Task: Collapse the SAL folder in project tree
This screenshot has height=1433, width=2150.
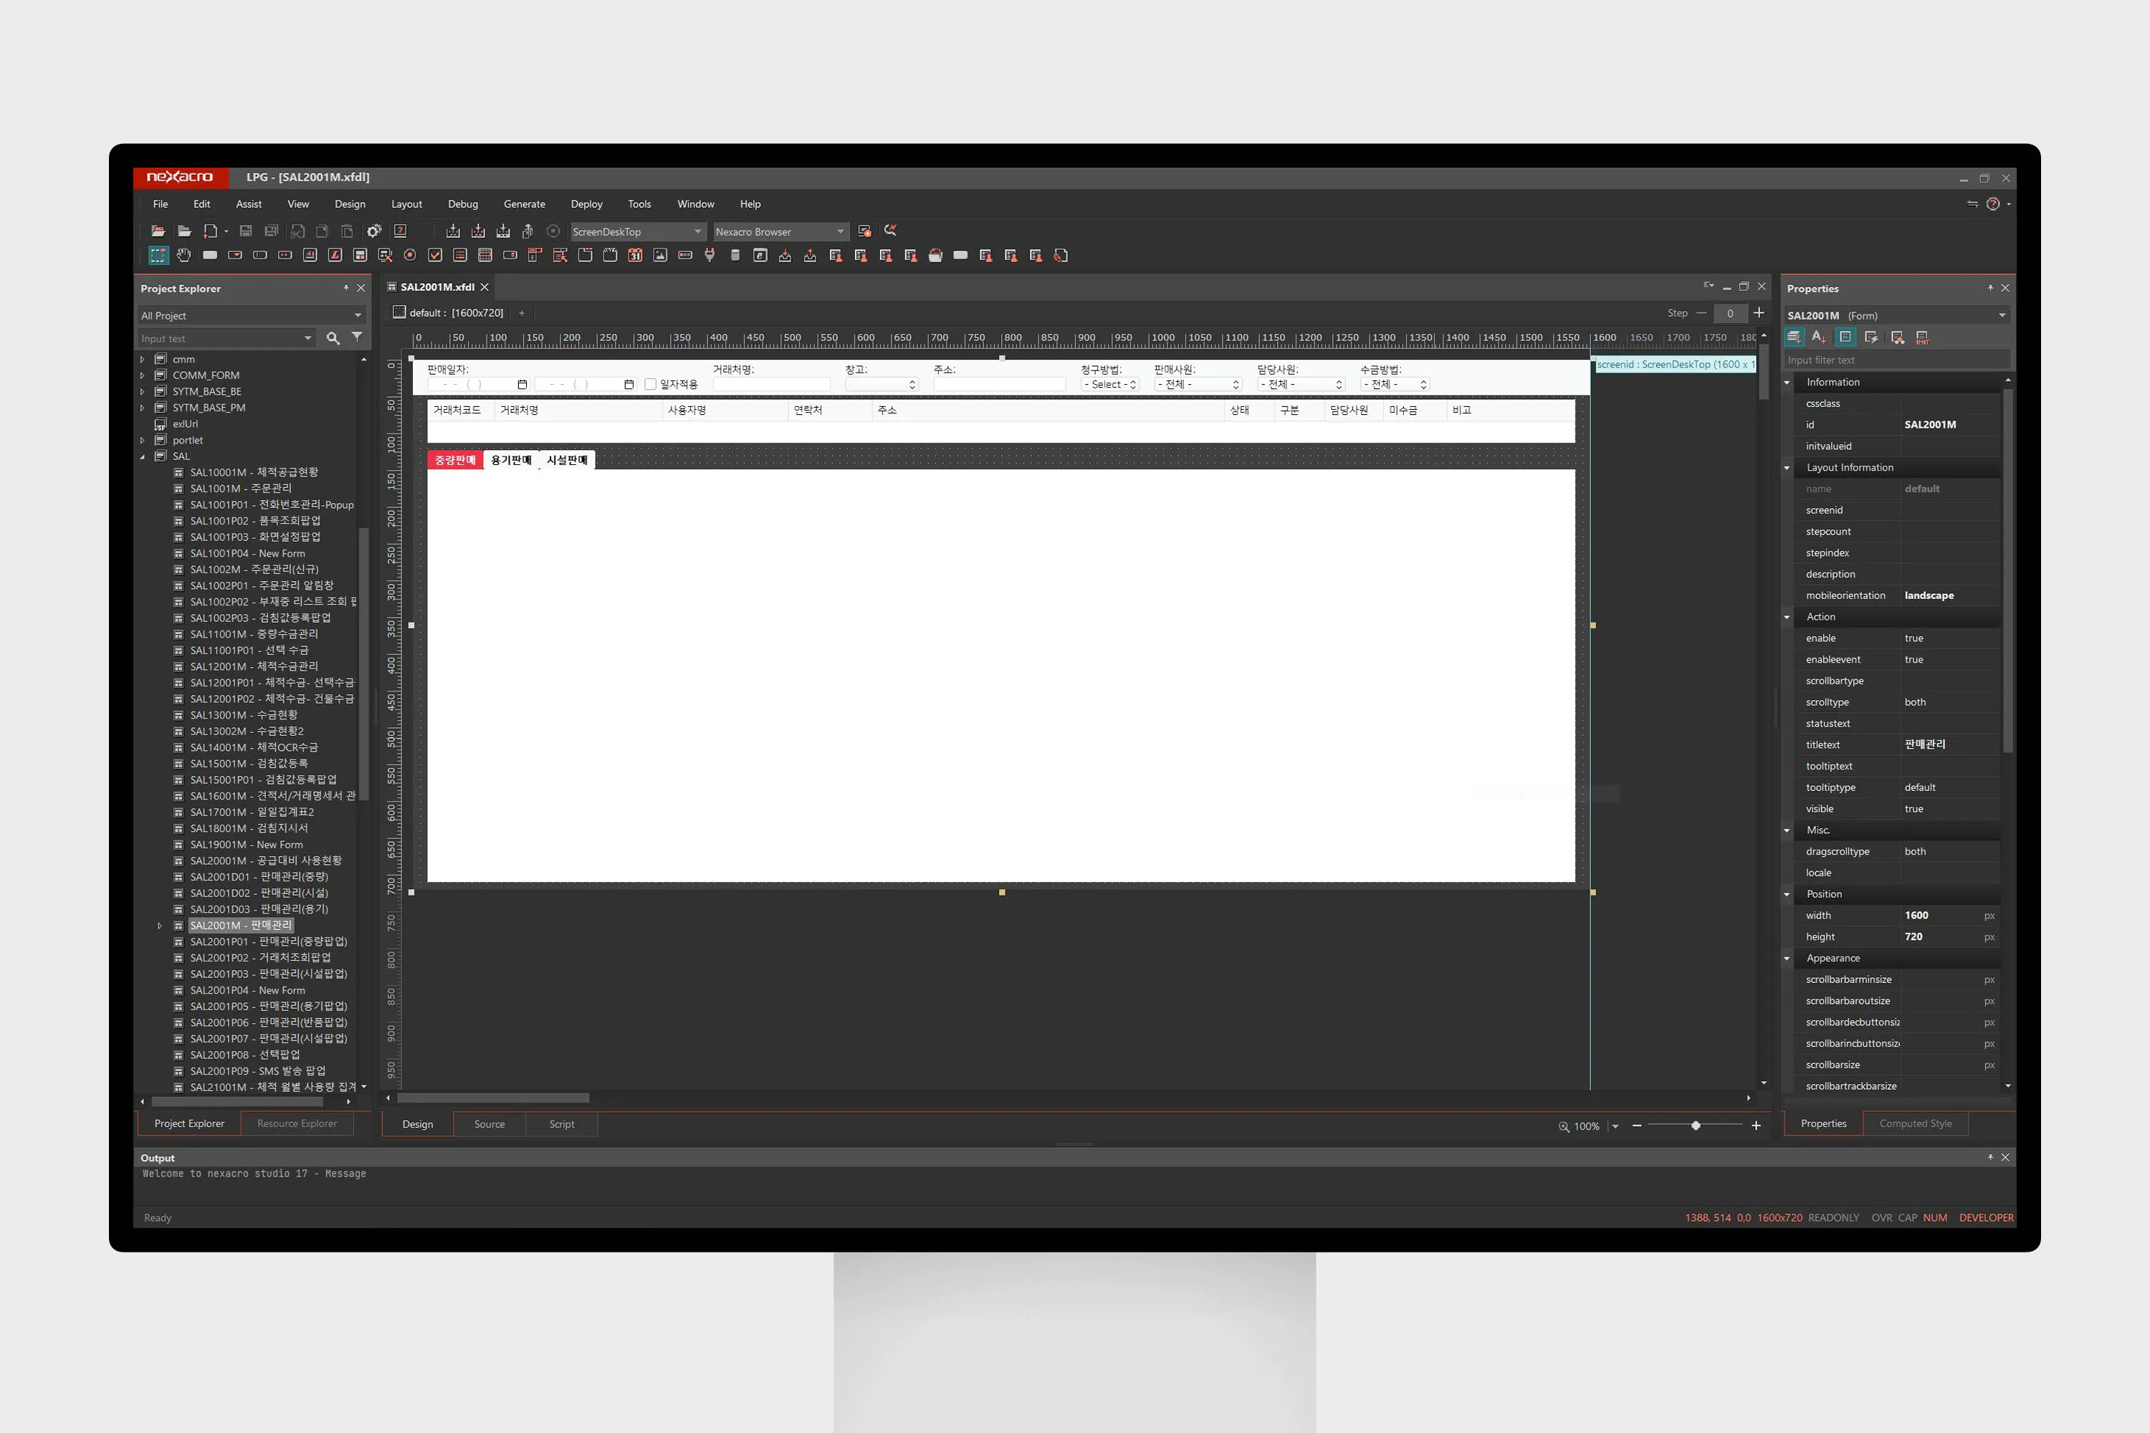Action: (143, 456)
